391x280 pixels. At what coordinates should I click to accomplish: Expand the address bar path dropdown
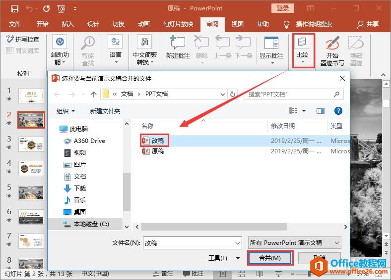(222, 94)
